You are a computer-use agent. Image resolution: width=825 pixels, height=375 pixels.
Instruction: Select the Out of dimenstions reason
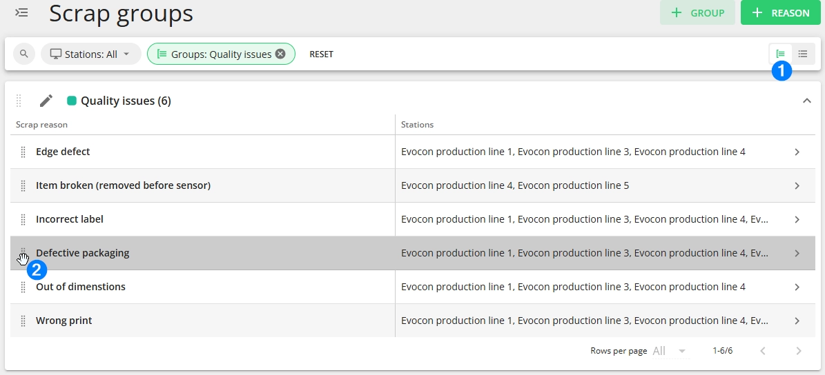coord(81,287)
